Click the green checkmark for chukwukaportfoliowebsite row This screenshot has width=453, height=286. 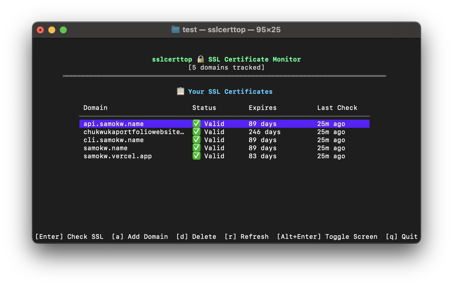tap(197, 132)
